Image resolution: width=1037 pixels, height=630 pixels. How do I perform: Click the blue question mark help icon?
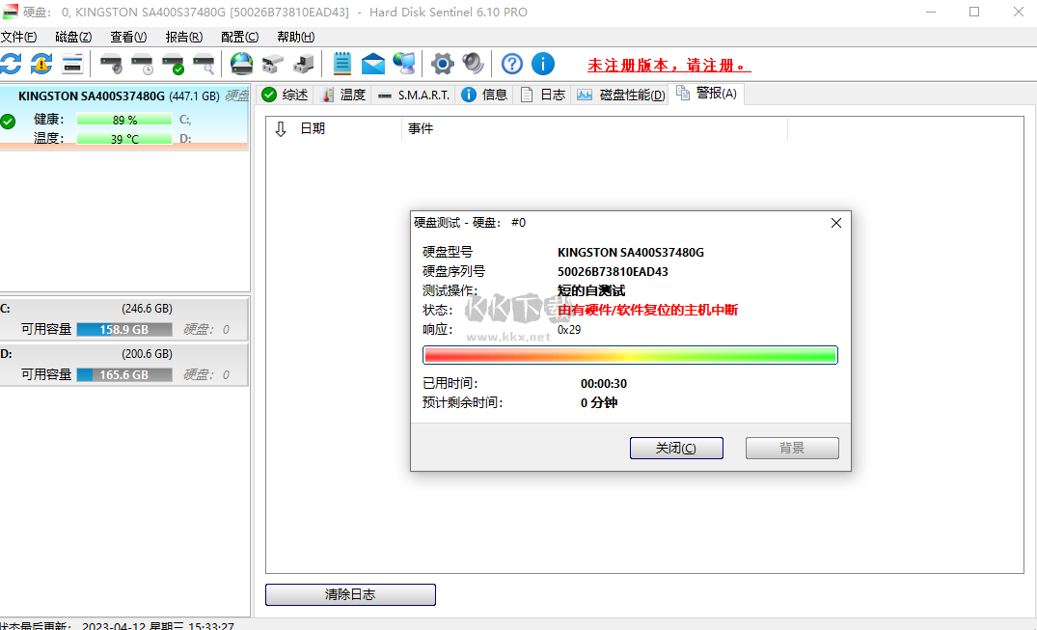512,65
